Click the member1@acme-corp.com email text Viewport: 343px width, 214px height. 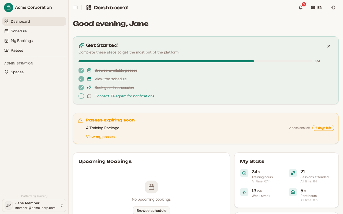(x=35, y=208)
